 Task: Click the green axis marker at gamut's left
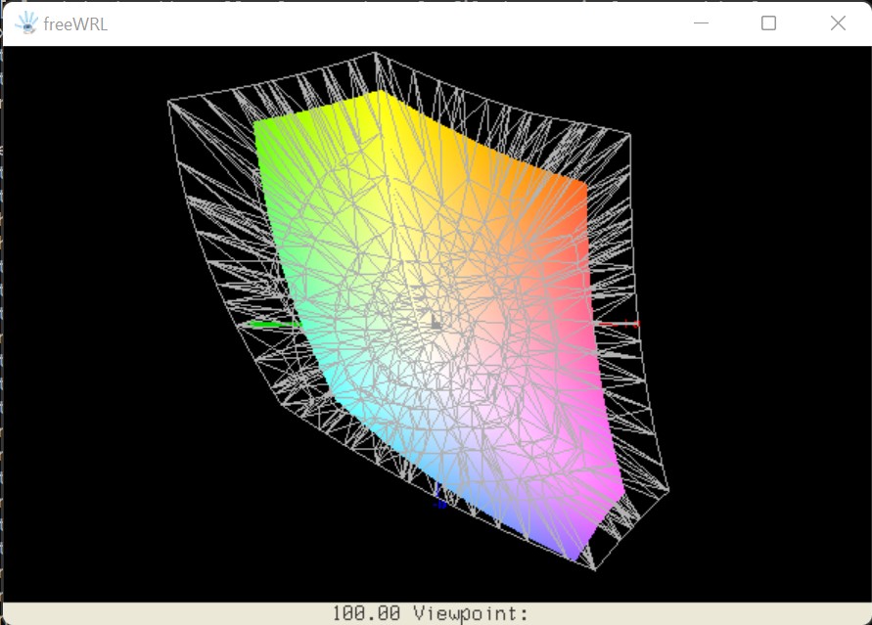pyautogui.click(x=274, y=324)
